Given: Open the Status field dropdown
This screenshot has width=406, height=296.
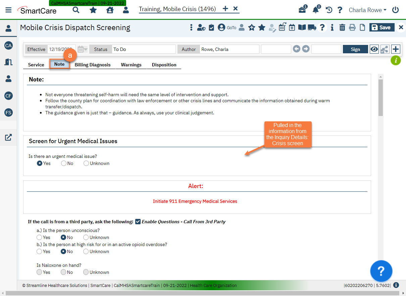Looking at the screenshot, I should (x=144, y=49).
